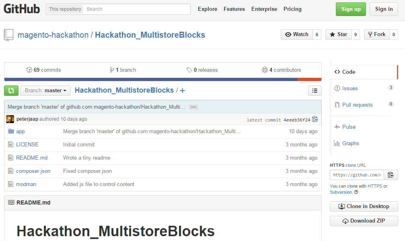Click the list view icon button
The width and height of the screenshot is (405, 241).
coord(315,91)
